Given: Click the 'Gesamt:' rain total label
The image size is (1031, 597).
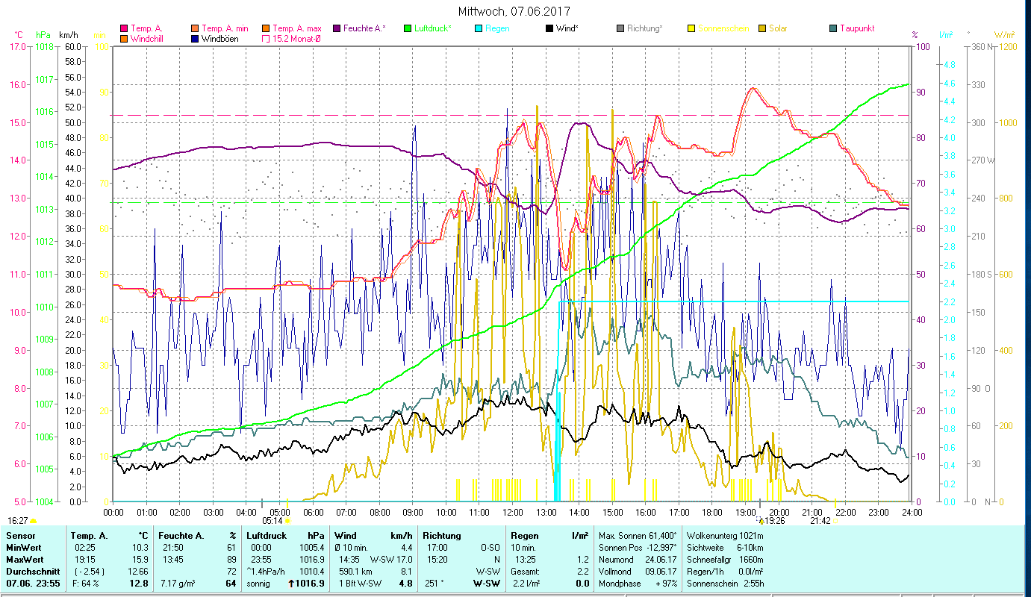Looking at the screenshot, I should [526, 571].
